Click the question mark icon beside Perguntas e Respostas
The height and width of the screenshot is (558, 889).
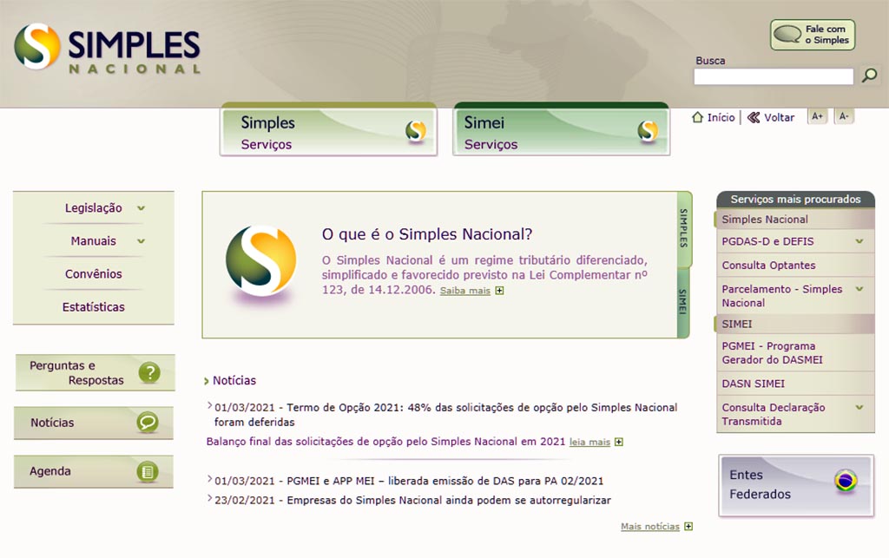tap(149, 373)
